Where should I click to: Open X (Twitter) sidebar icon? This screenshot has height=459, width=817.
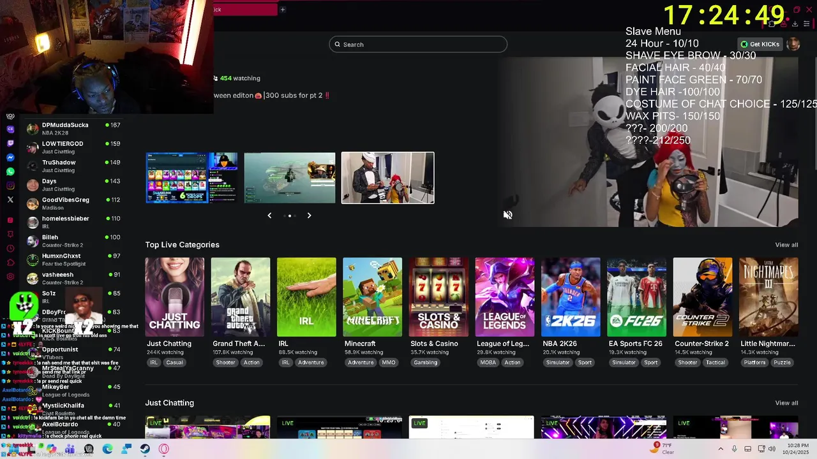10,200
